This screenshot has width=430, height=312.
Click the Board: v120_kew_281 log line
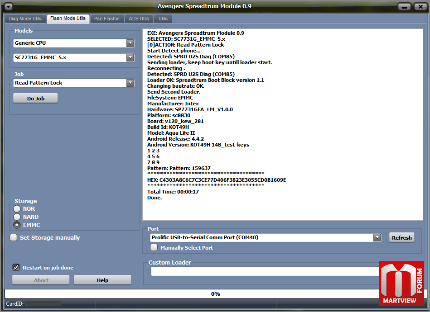(x=175, y=121)
